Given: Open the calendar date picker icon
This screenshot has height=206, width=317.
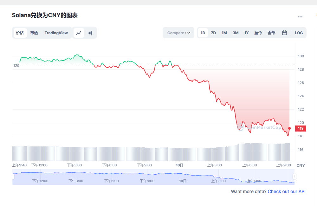Looking at the screenshot, I should (x=284, y=33).
